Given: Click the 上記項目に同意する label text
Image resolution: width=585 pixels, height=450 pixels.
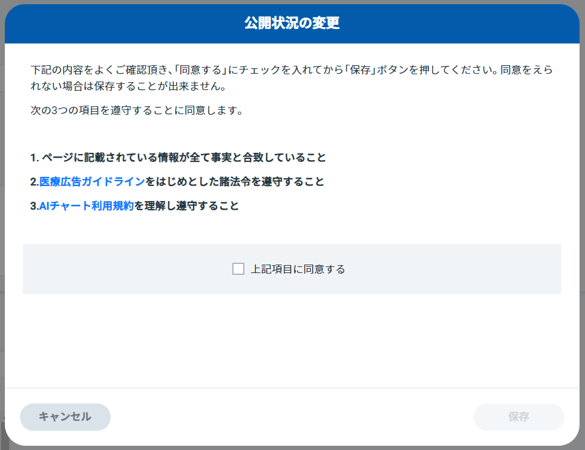Looking at the screenshot, I should (x=298, y=269).
